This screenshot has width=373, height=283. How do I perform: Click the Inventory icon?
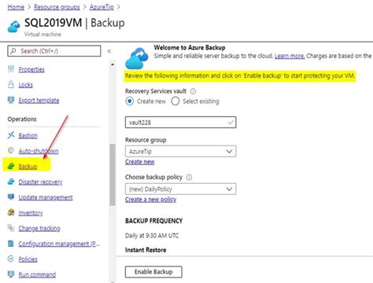coord(11,212)
